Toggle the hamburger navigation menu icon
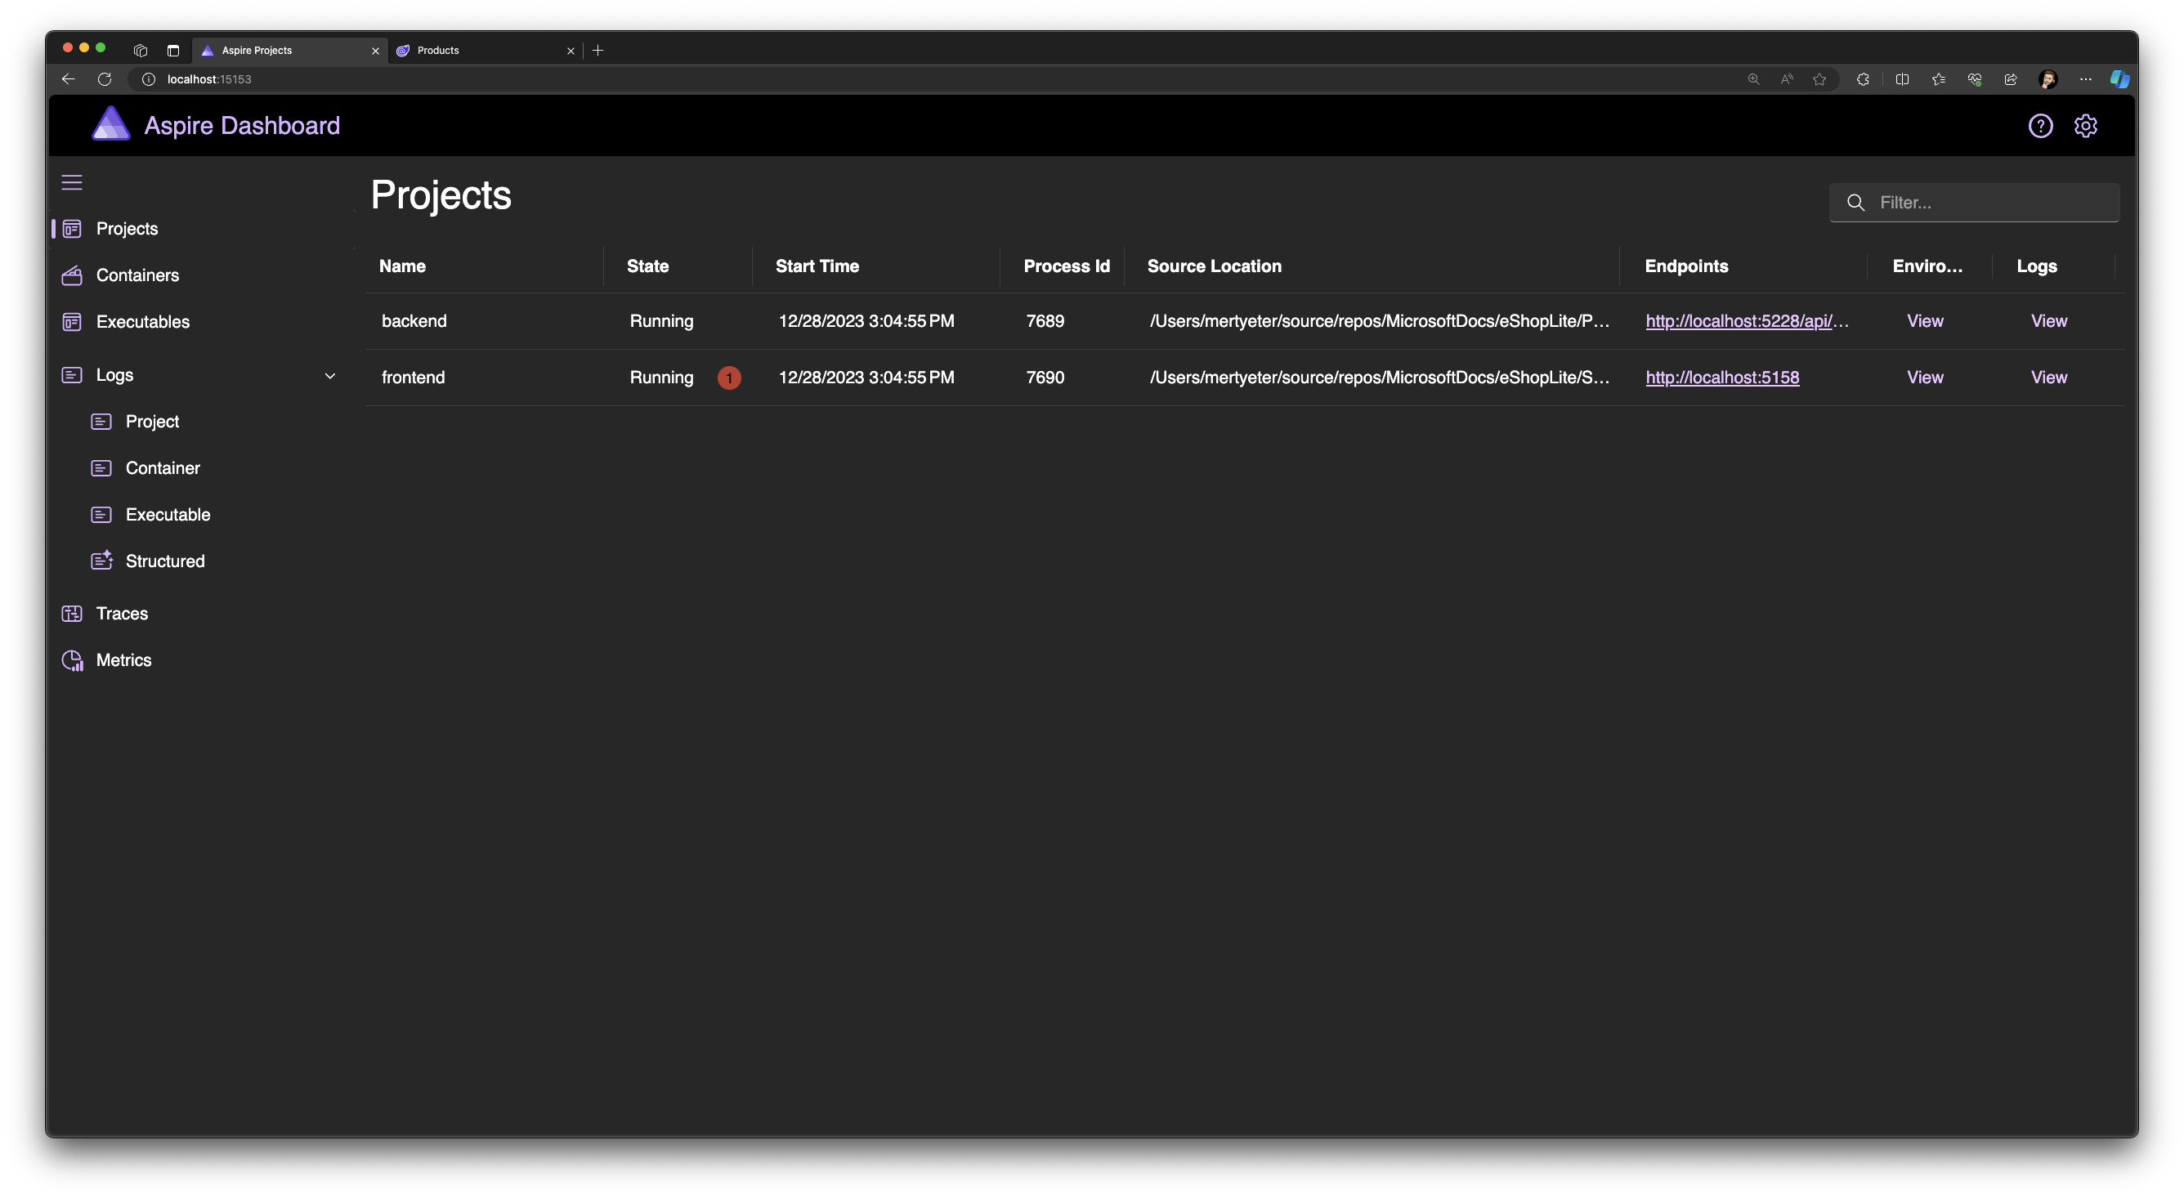The height and width of the screenshot is (1198, 2184). pyautogui.click(x=72, y=182)
